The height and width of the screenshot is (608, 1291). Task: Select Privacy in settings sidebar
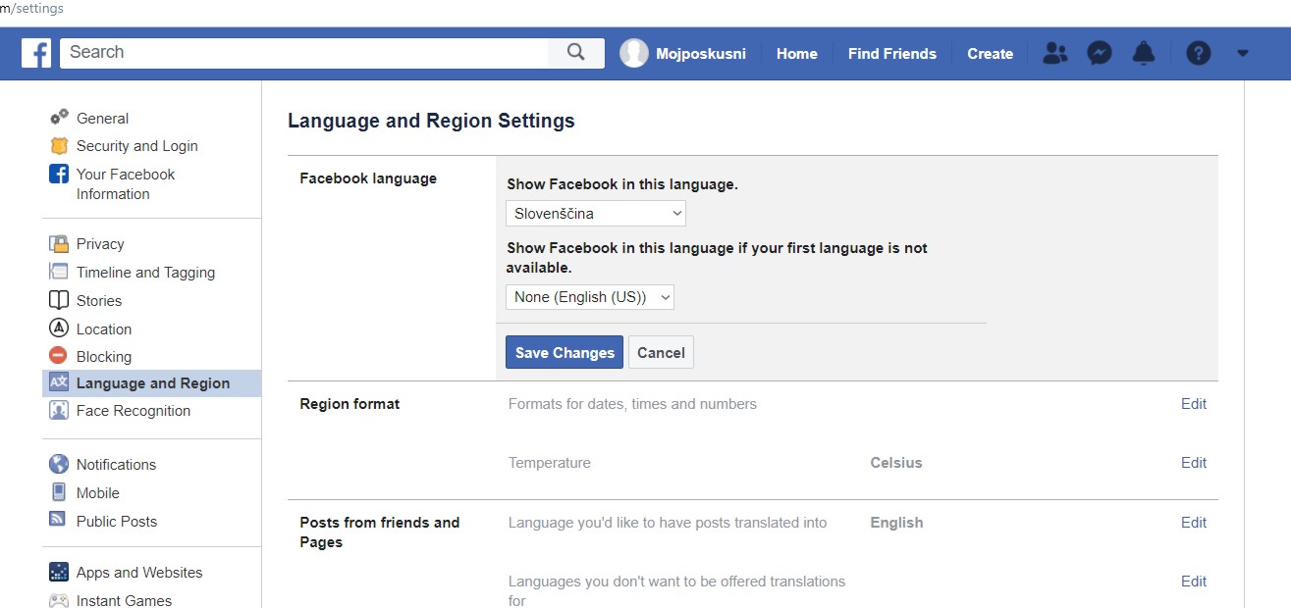point(100,244)
